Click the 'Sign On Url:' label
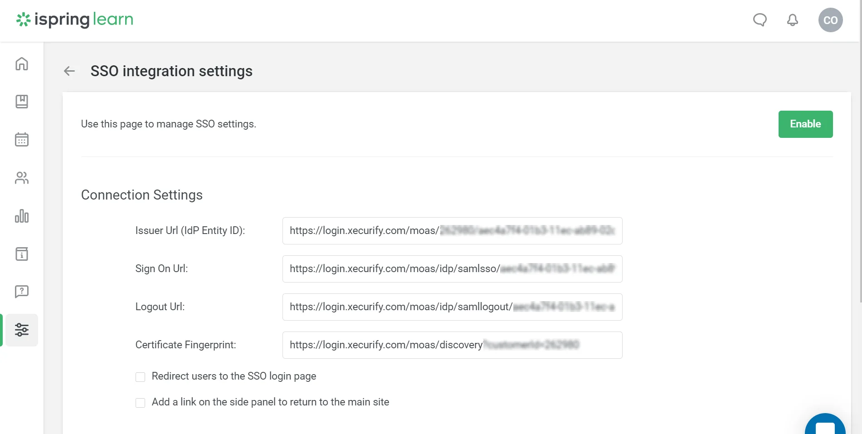Image resolution: width=862 pixels, height=434 pixels. click(x=161, y=269)
